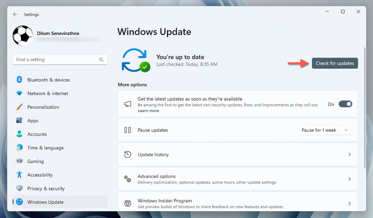Open the Advanced options row

(237, 179)
